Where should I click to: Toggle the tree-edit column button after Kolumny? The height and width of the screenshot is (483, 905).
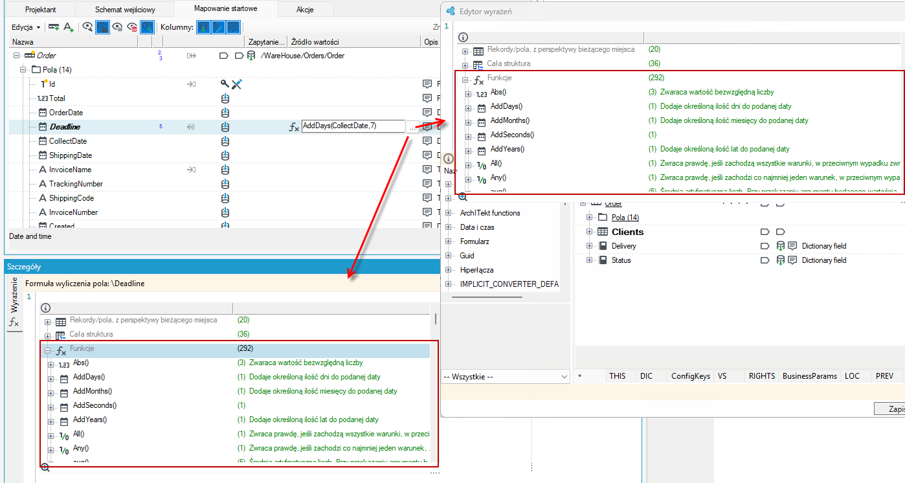pyautogui.click(x=218, y=27)
